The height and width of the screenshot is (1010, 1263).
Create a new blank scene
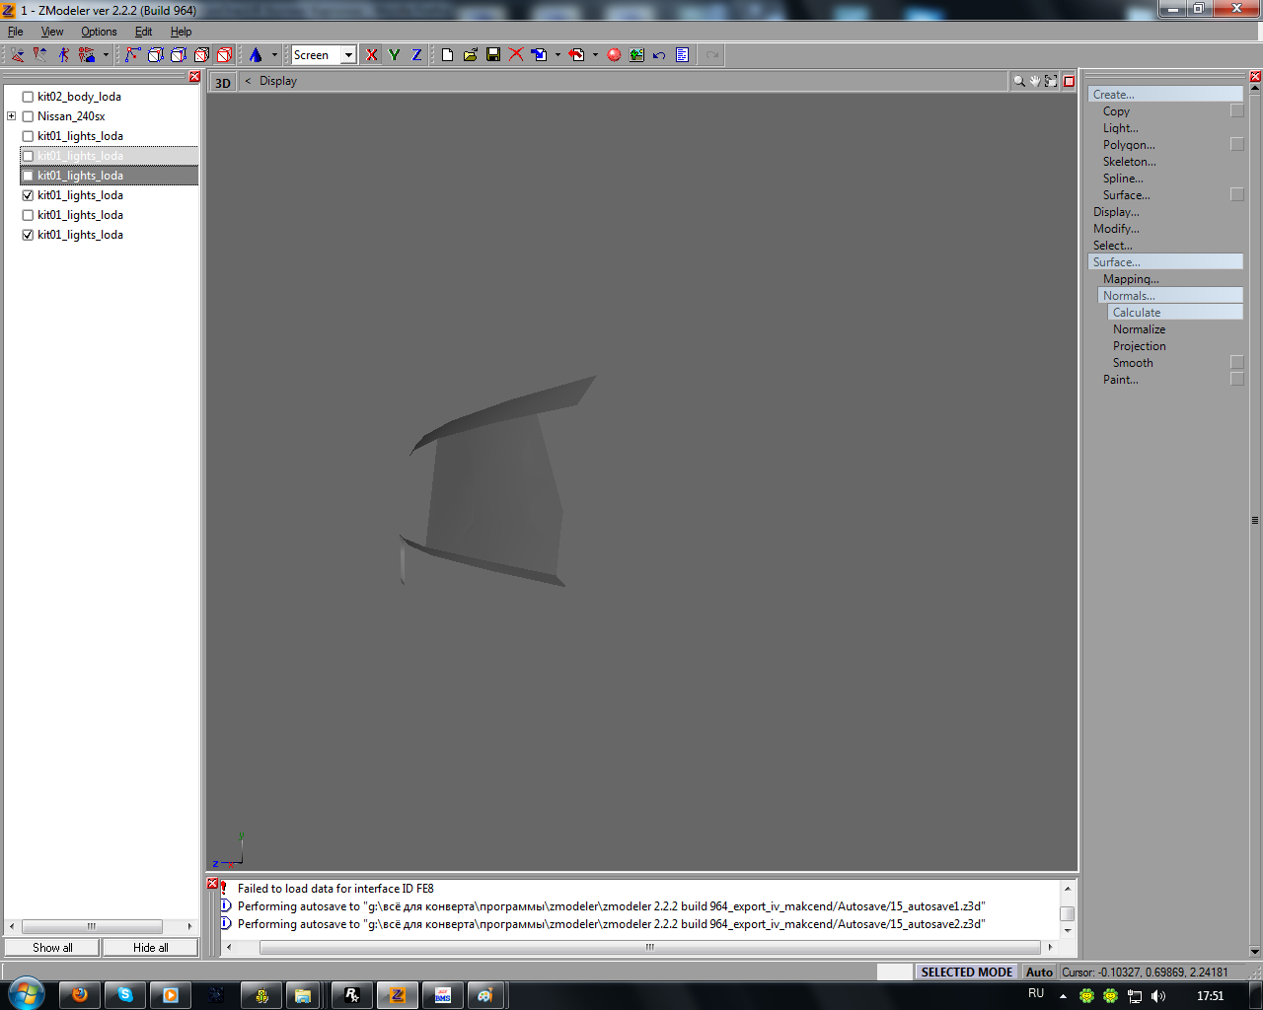447,55
